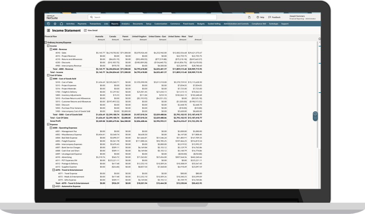Collapse 6070 - Travel & Entertainment row
Image resolution: width=365 pixels, height=214 pixels.
tap(54, 170)
